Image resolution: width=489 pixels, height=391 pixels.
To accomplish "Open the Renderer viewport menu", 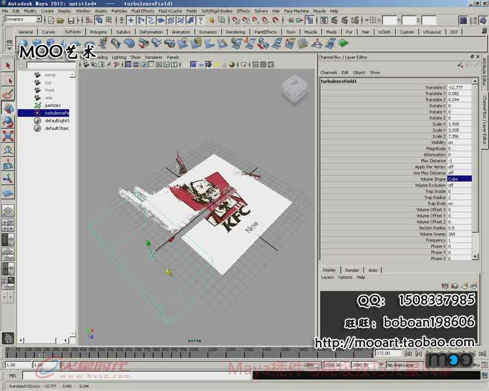I will pyautogui.click(x=153, y=57).
